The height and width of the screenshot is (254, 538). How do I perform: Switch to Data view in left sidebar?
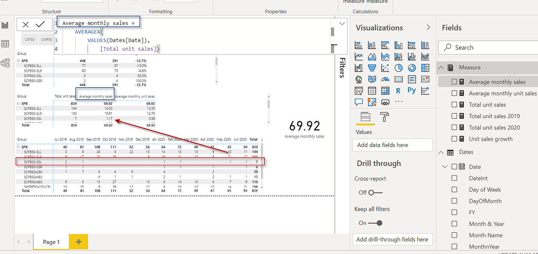tap(5, 44)
